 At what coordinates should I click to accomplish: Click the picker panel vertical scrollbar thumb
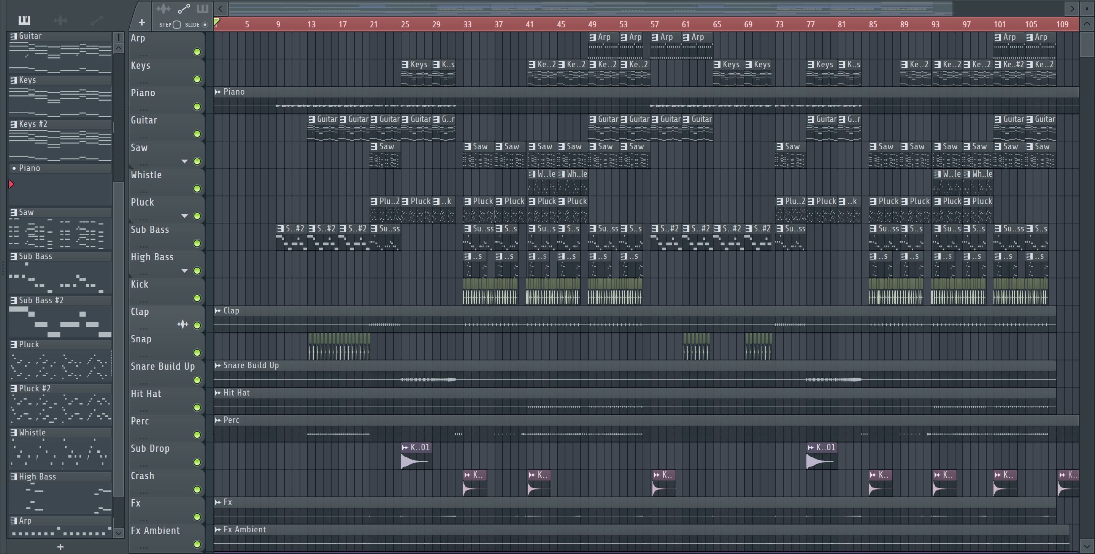119,339
